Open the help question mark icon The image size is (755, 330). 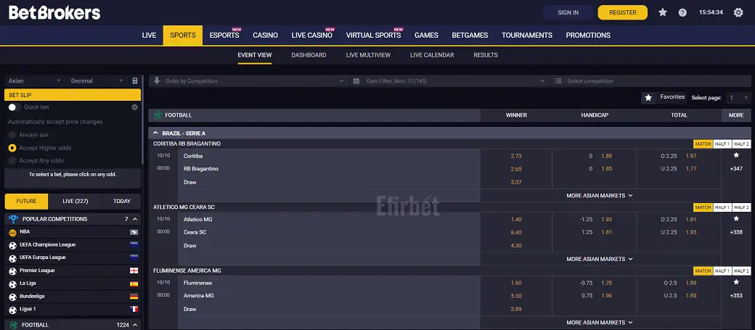pyautogui.click(x=682, y=12)
